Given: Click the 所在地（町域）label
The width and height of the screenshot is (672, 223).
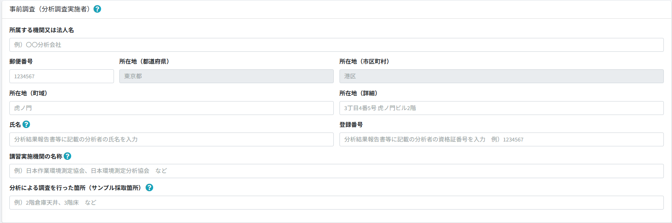Looking at the screenshot, I should pos(28,93).
